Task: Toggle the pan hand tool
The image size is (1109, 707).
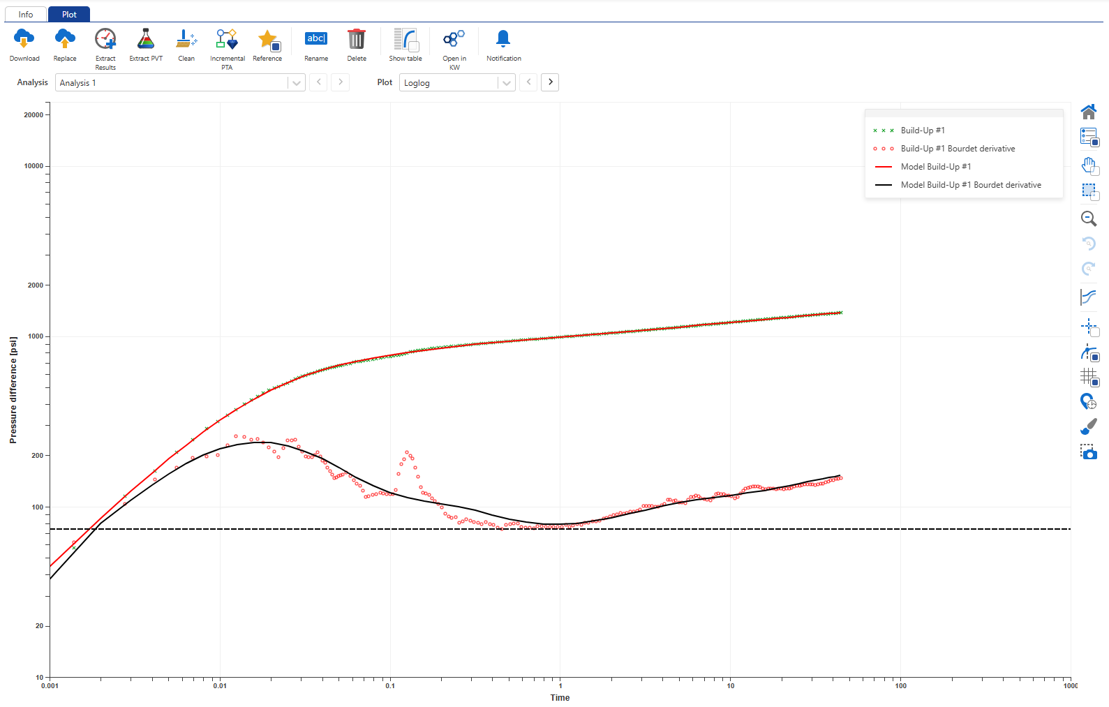Action: 1089,166
